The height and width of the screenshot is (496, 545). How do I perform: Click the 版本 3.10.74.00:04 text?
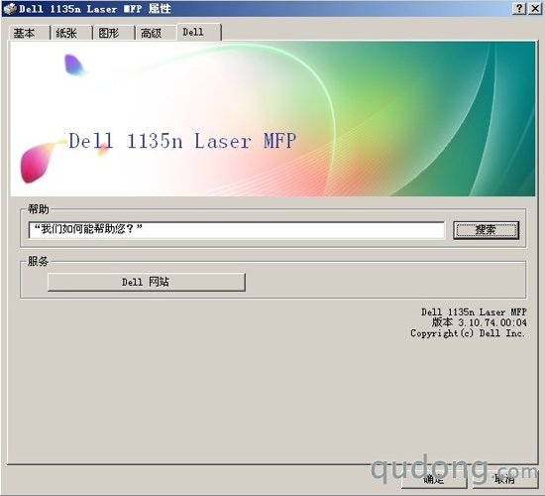coord(480,322)
